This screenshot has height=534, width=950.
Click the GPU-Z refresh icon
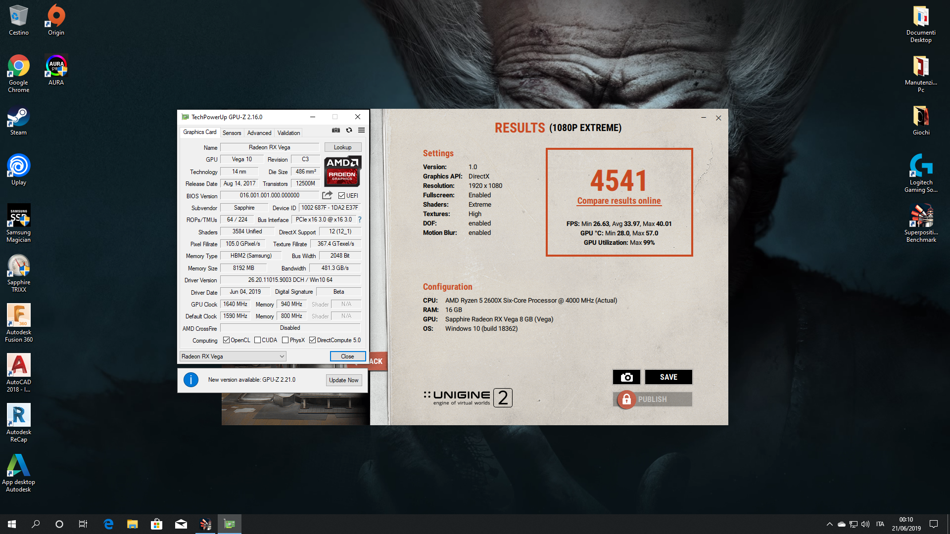point(349,130)
